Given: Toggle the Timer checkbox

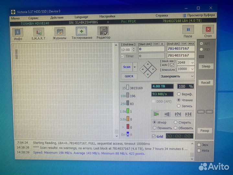Looking at the screenshot, I should coord(123,56).
